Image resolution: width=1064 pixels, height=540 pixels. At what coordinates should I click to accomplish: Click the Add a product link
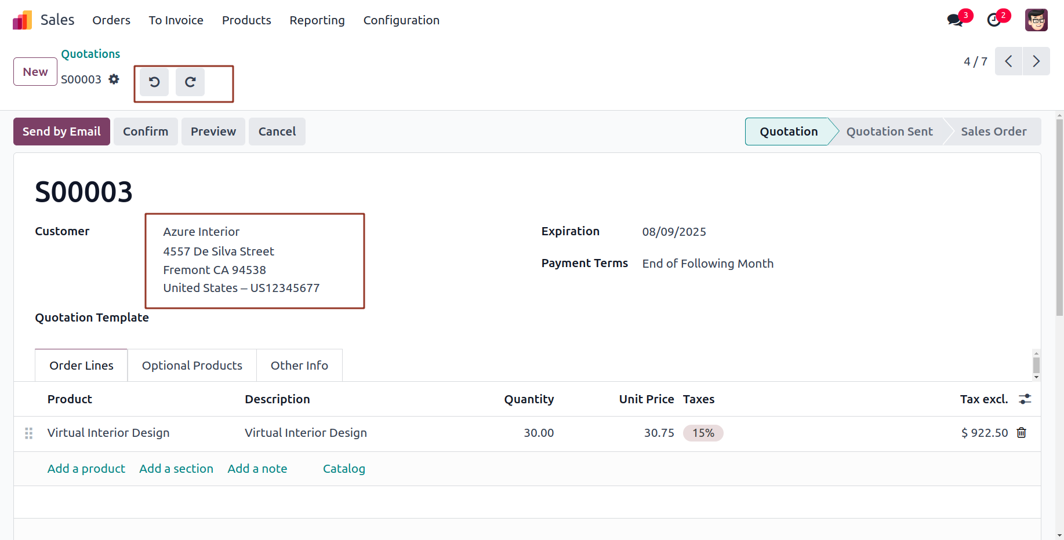pos(86,469)
